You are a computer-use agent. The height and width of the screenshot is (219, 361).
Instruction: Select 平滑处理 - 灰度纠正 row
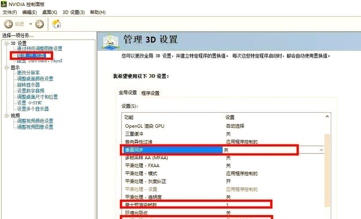coord(223,181)
